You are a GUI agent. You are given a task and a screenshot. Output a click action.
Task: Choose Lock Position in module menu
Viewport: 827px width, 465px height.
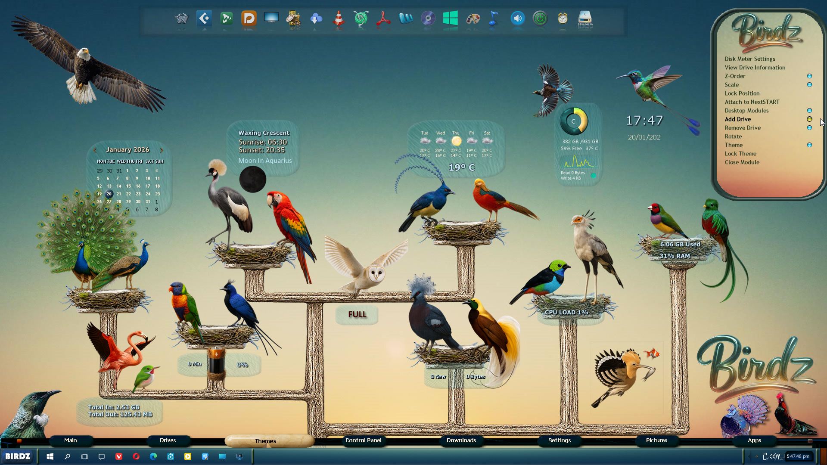[742, 93]
